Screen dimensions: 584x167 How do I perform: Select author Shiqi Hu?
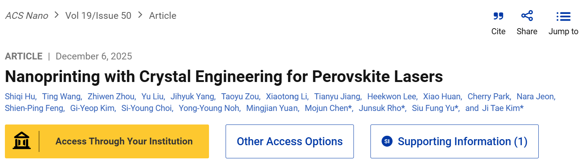point(20,97)
